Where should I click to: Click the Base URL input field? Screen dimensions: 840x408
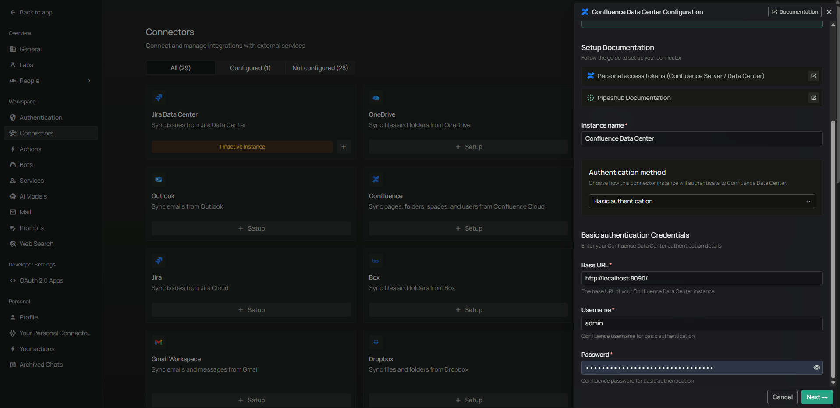click(x=702, y=278)
